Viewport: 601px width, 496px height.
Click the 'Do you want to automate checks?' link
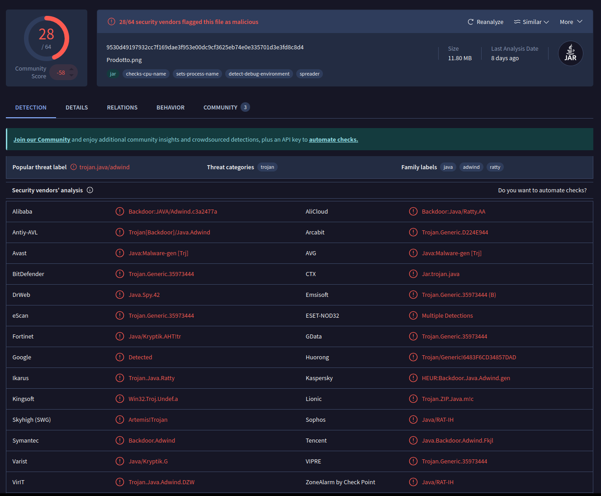542,191
